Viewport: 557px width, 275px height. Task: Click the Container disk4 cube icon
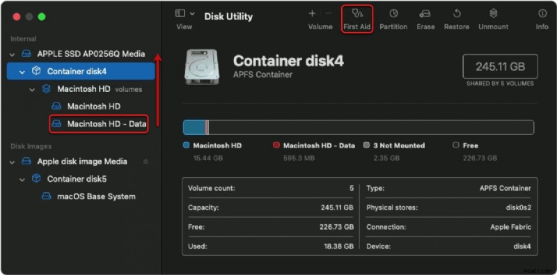(x=36, y=71)
